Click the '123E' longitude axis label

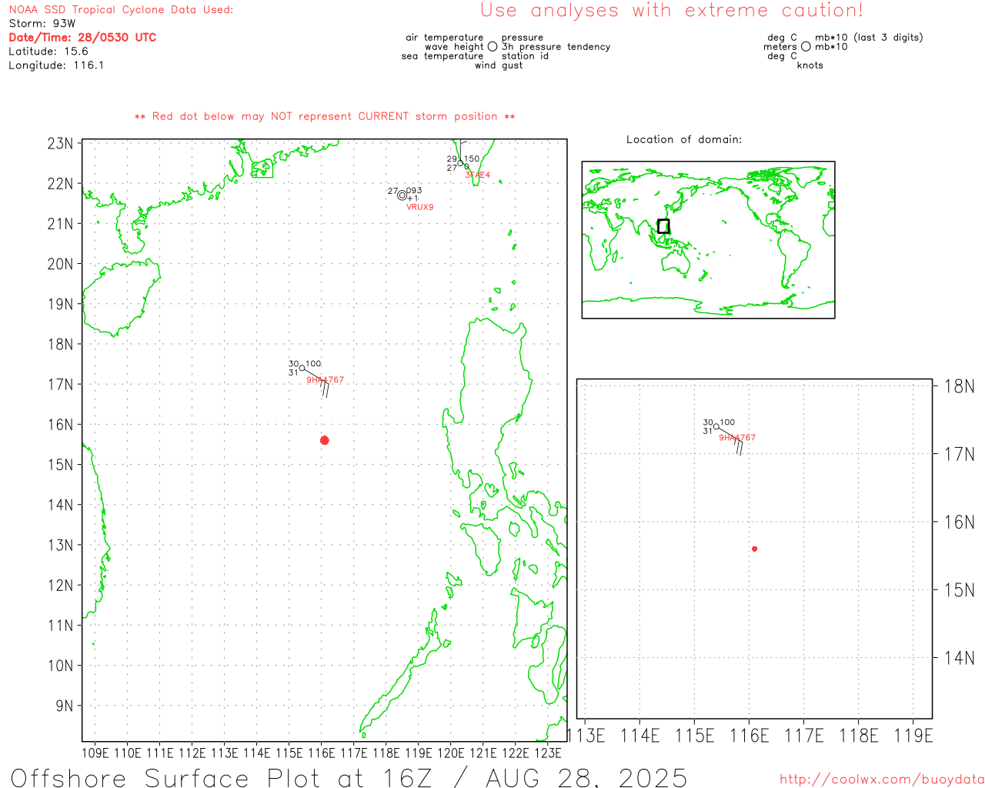(x=548, y=753)
